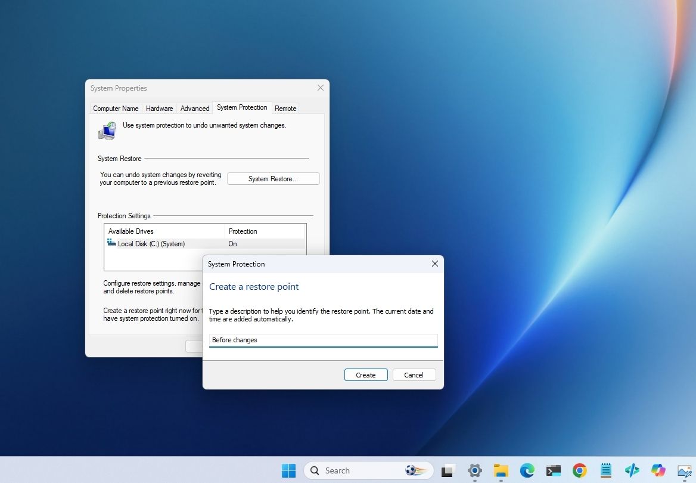Open Task View from the taskbar

pyautogui.click(x=448, y=470)
